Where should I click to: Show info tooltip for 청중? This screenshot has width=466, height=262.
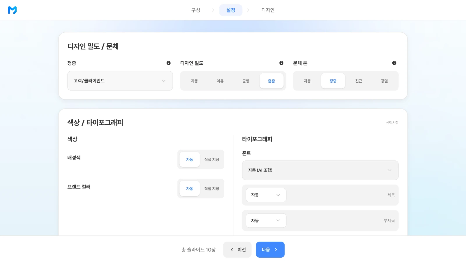pyautogui.click(x=168, y=63)
